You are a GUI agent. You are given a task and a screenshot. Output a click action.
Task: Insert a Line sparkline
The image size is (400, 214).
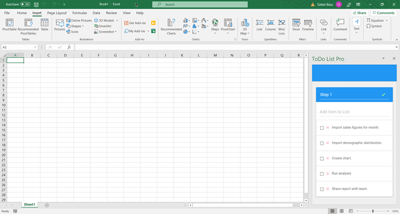click(259, 25)
